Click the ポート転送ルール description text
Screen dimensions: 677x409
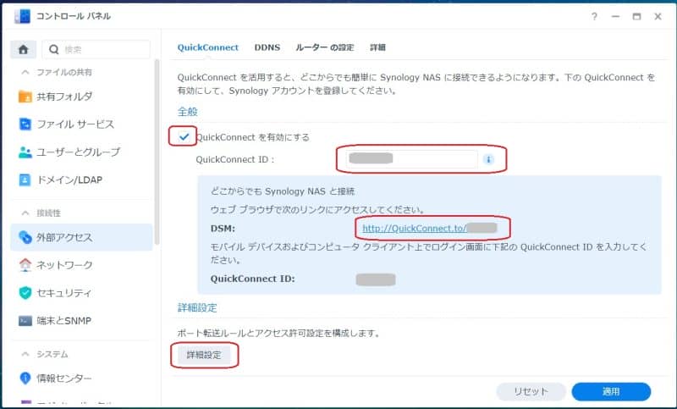click(278, 333)
